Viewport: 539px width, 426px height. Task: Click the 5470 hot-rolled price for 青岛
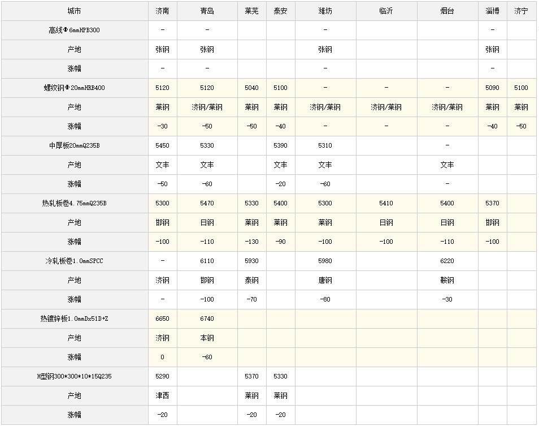click(207, 203)
